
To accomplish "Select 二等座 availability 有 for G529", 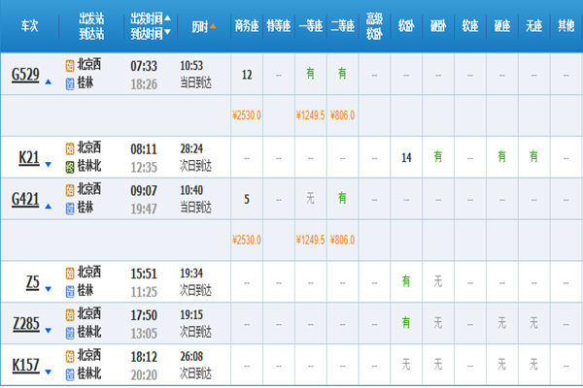I will coord(342,75).
